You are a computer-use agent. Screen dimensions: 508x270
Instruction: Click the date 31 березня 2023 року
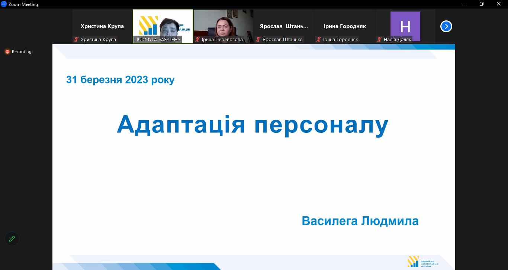point(120,80)
